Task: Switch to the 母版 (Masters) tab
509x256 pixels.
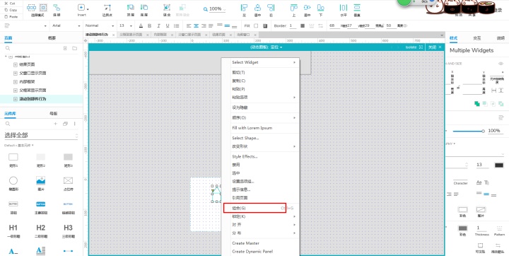Action: click(53, 114)
